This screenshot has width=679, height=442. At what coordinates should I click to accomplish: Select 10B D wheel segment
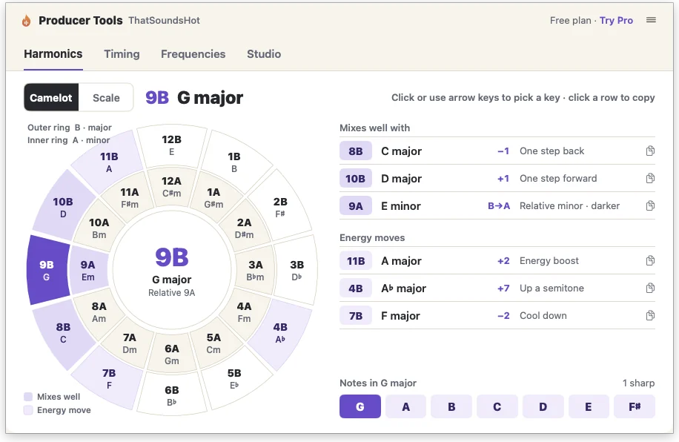tap(63, 207)
